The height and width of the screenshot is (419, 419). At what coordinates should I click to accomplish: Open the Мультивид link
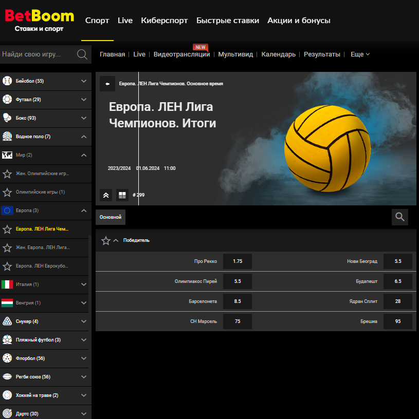tap(235, 54)
